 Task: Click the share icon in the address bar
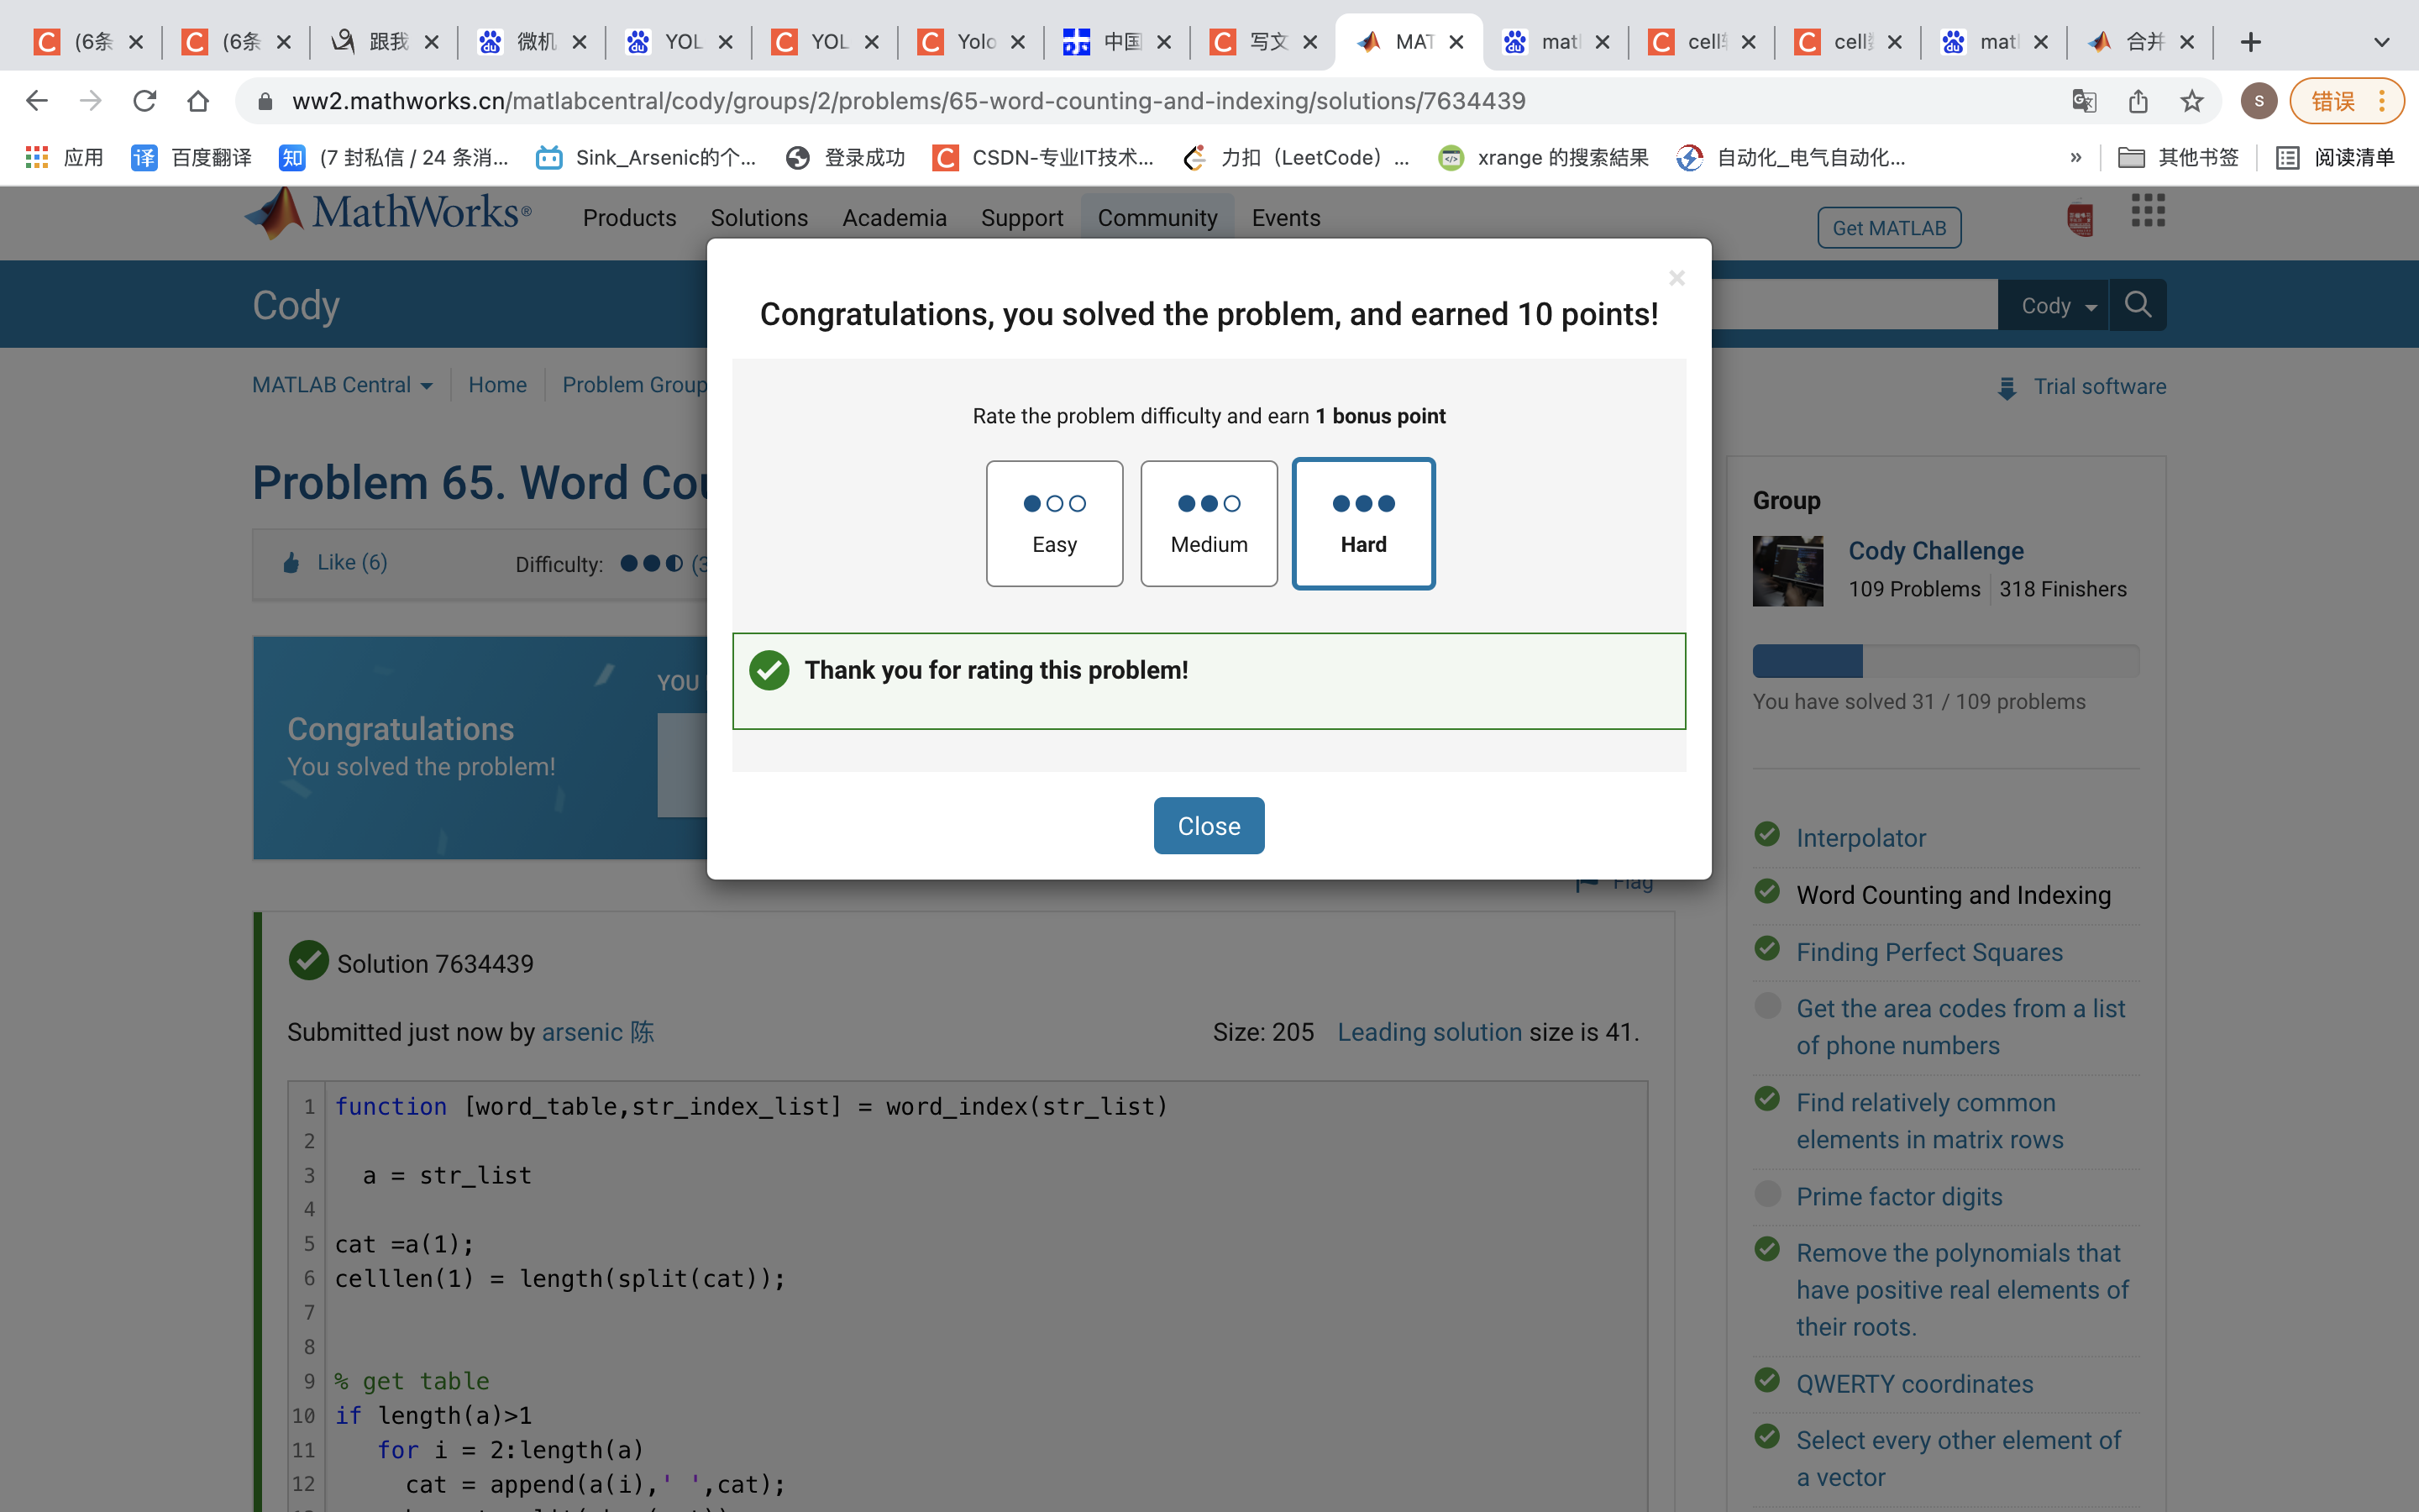point(2138,100)
